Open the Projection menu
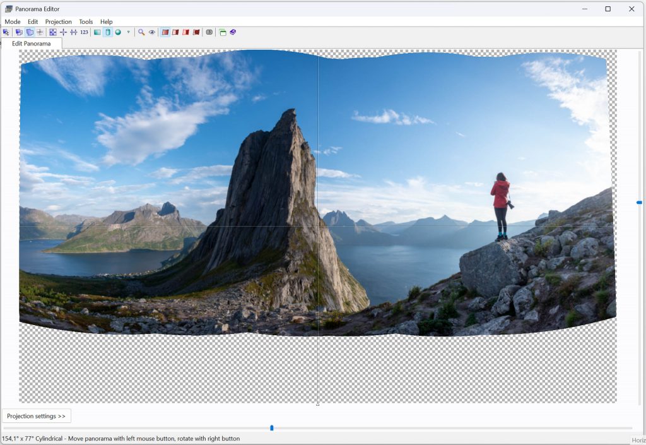The height and width of the screenshot is (445, 646). (58, 21)
